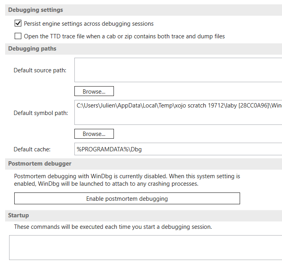Click the Default cache label
Viewport: 282px width, 262px height.
[32, 149]
